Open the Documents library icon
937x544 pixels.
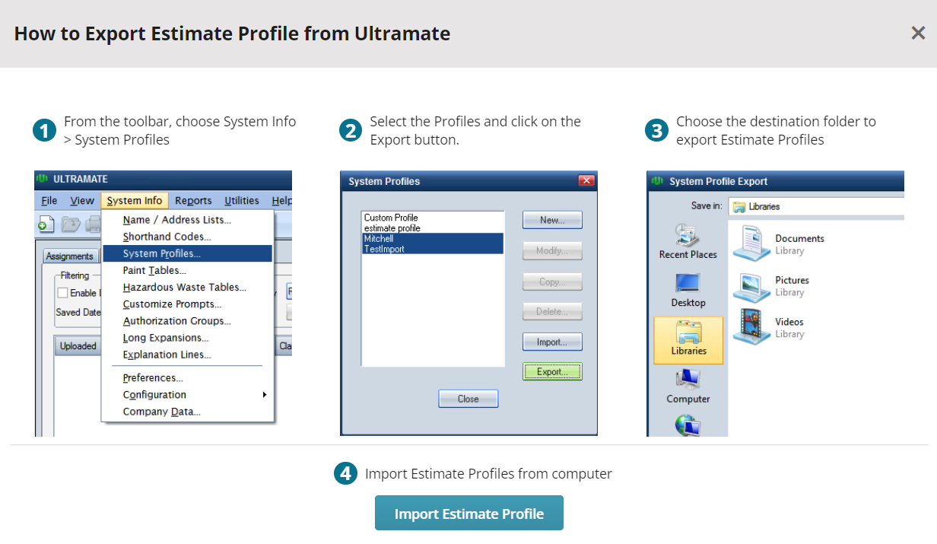click(x=751, y=244)
